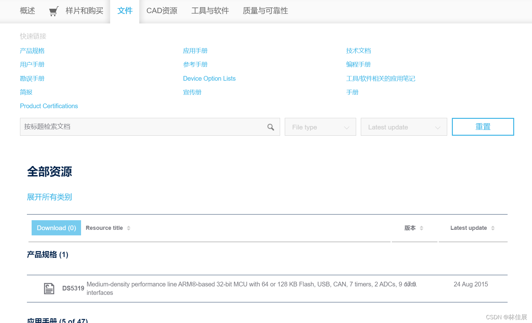Sort by Resource title arrows
The image size is (532, 323).
point(129,228)
